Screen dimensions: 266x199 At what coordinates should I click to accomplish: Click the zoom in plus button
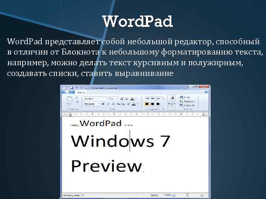pyautogui.click(x=202, y=195)
